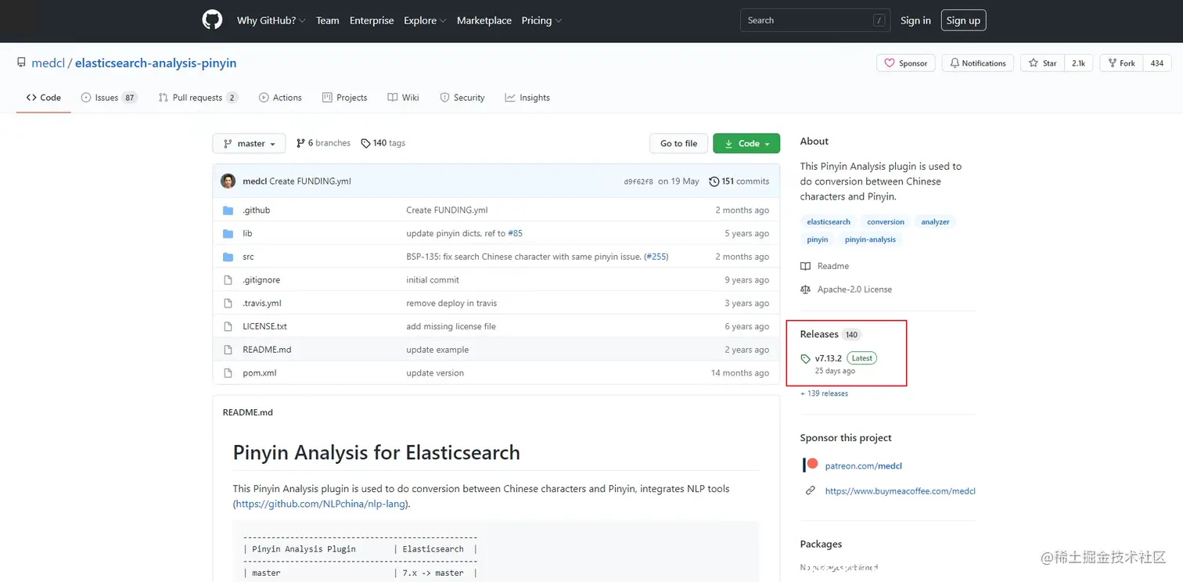Open the lib folder
Screen dimensions: 1183x582
[x=247, y=233]
